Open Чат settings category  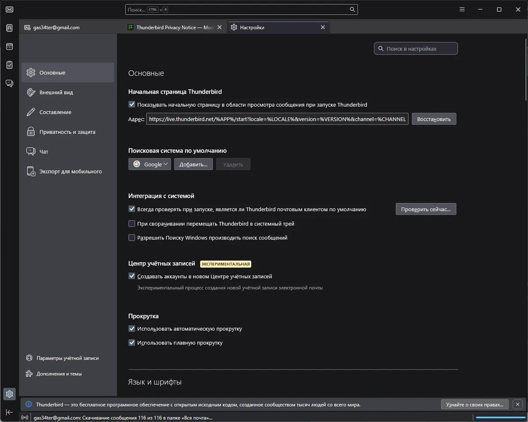coord(68,151)
